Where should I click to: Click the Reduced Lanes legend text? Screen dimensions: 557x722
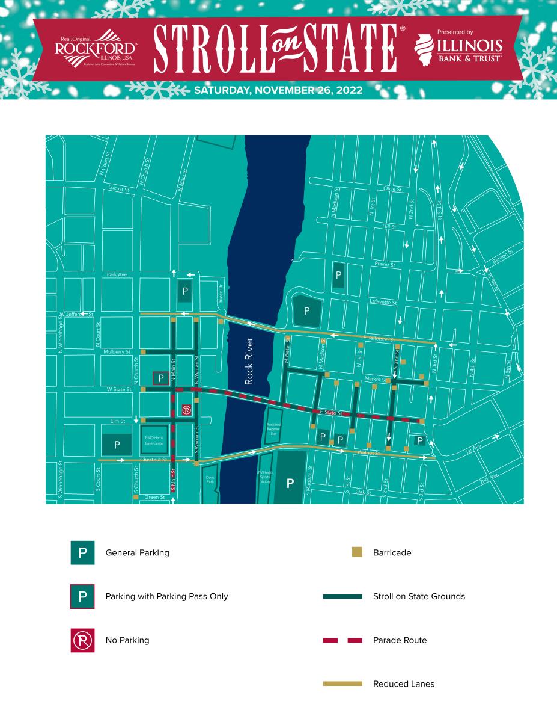[x=403, y=683]
